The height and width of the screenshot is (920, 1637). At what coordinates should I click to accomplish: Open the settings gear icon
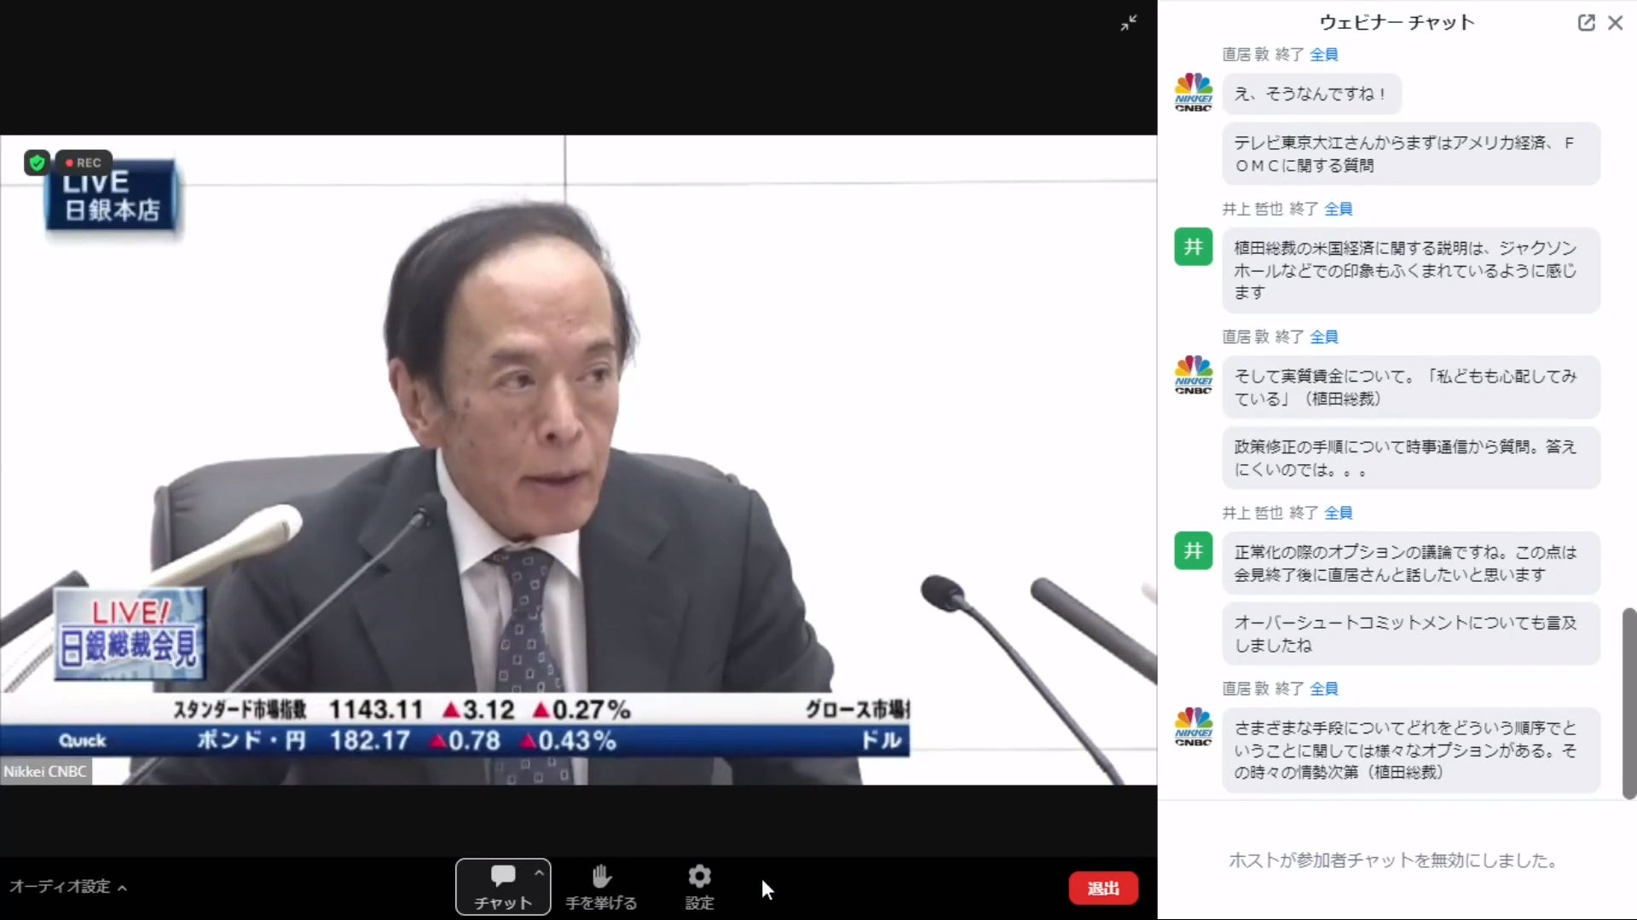coord(699,876)
